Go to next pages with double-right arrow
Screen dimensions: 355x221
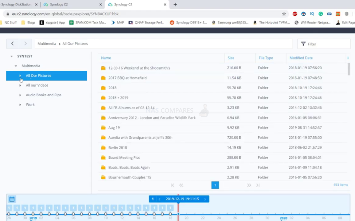click(249, 185)
